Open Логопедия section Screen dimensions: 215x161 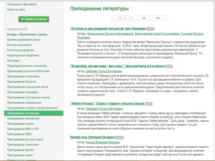pyautogui.click(x=13, y=61)
